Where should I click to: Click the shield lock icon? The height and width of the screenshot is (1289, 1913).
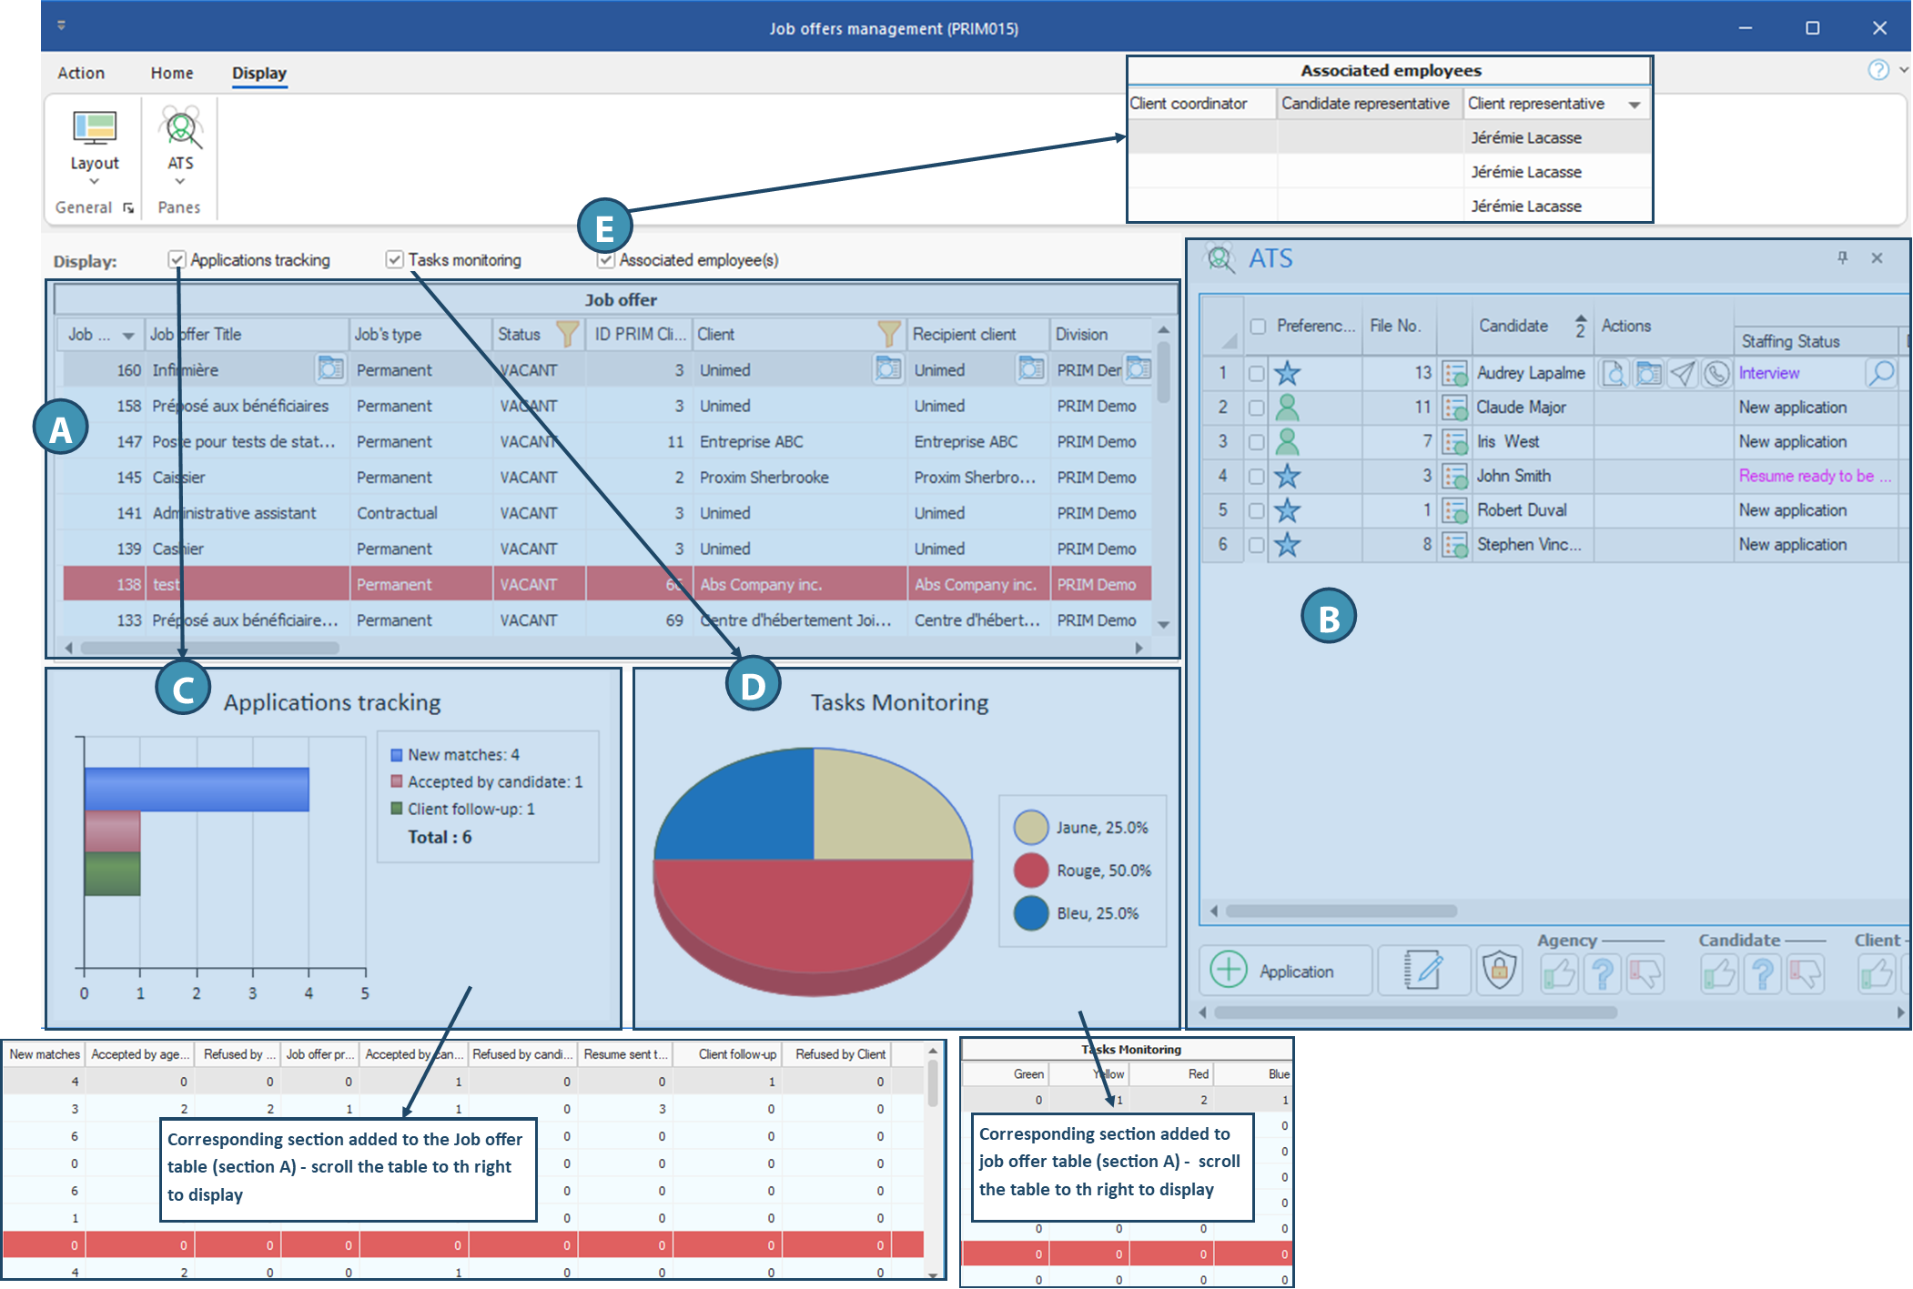(1499, 971)
